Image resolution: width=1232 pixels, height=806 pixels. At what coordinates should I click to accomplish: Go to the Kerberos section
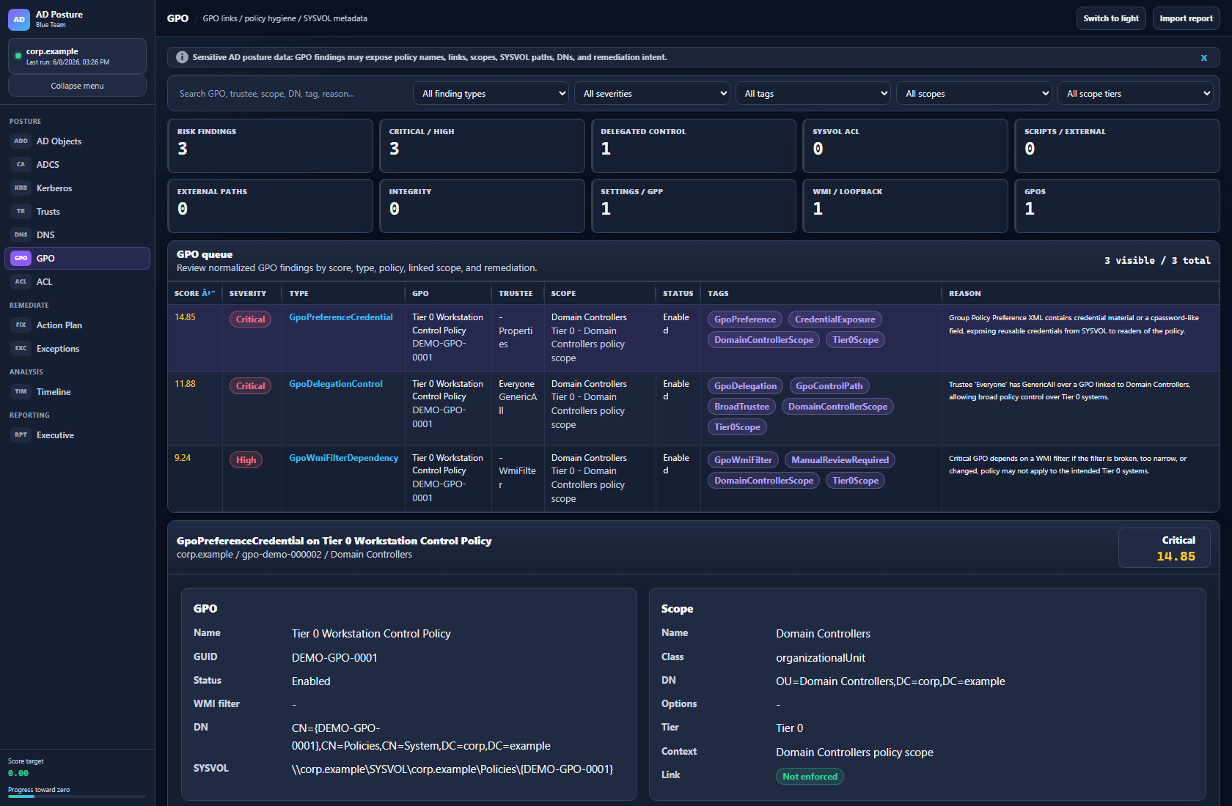click(x=77, y=188)
